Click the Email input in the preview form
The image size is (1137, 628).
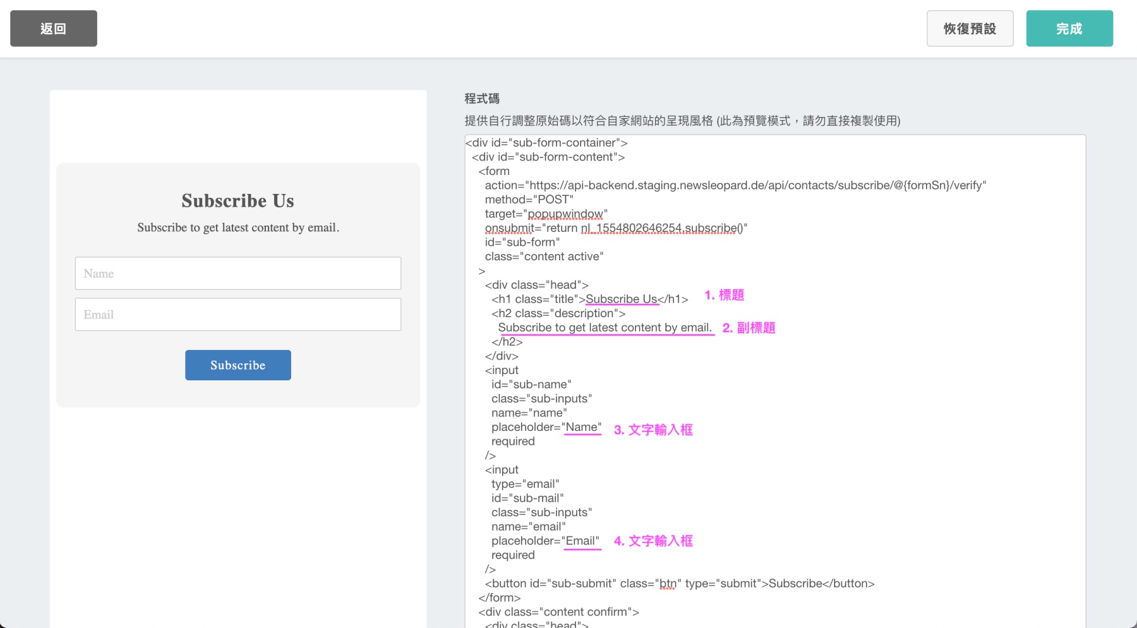(238, 315)
